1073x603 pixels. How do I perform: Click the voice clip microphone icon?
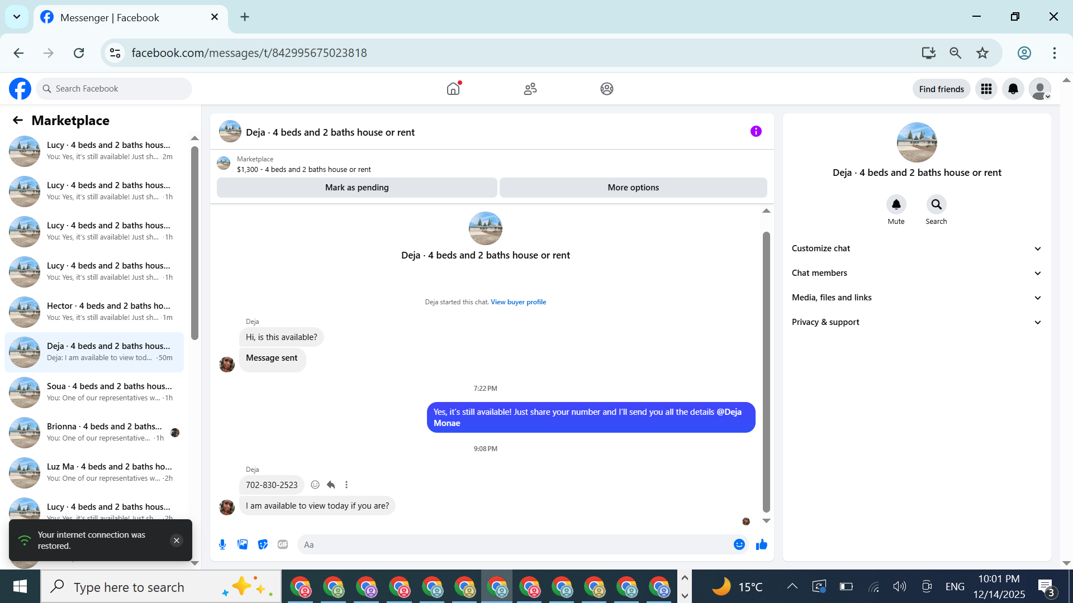[x=222, y=544]
